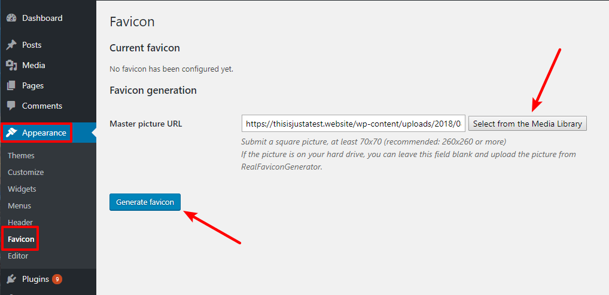Click the Plugins plug icon
The height and width of the screenshot is (295, 609).
(x=11, y=279)
